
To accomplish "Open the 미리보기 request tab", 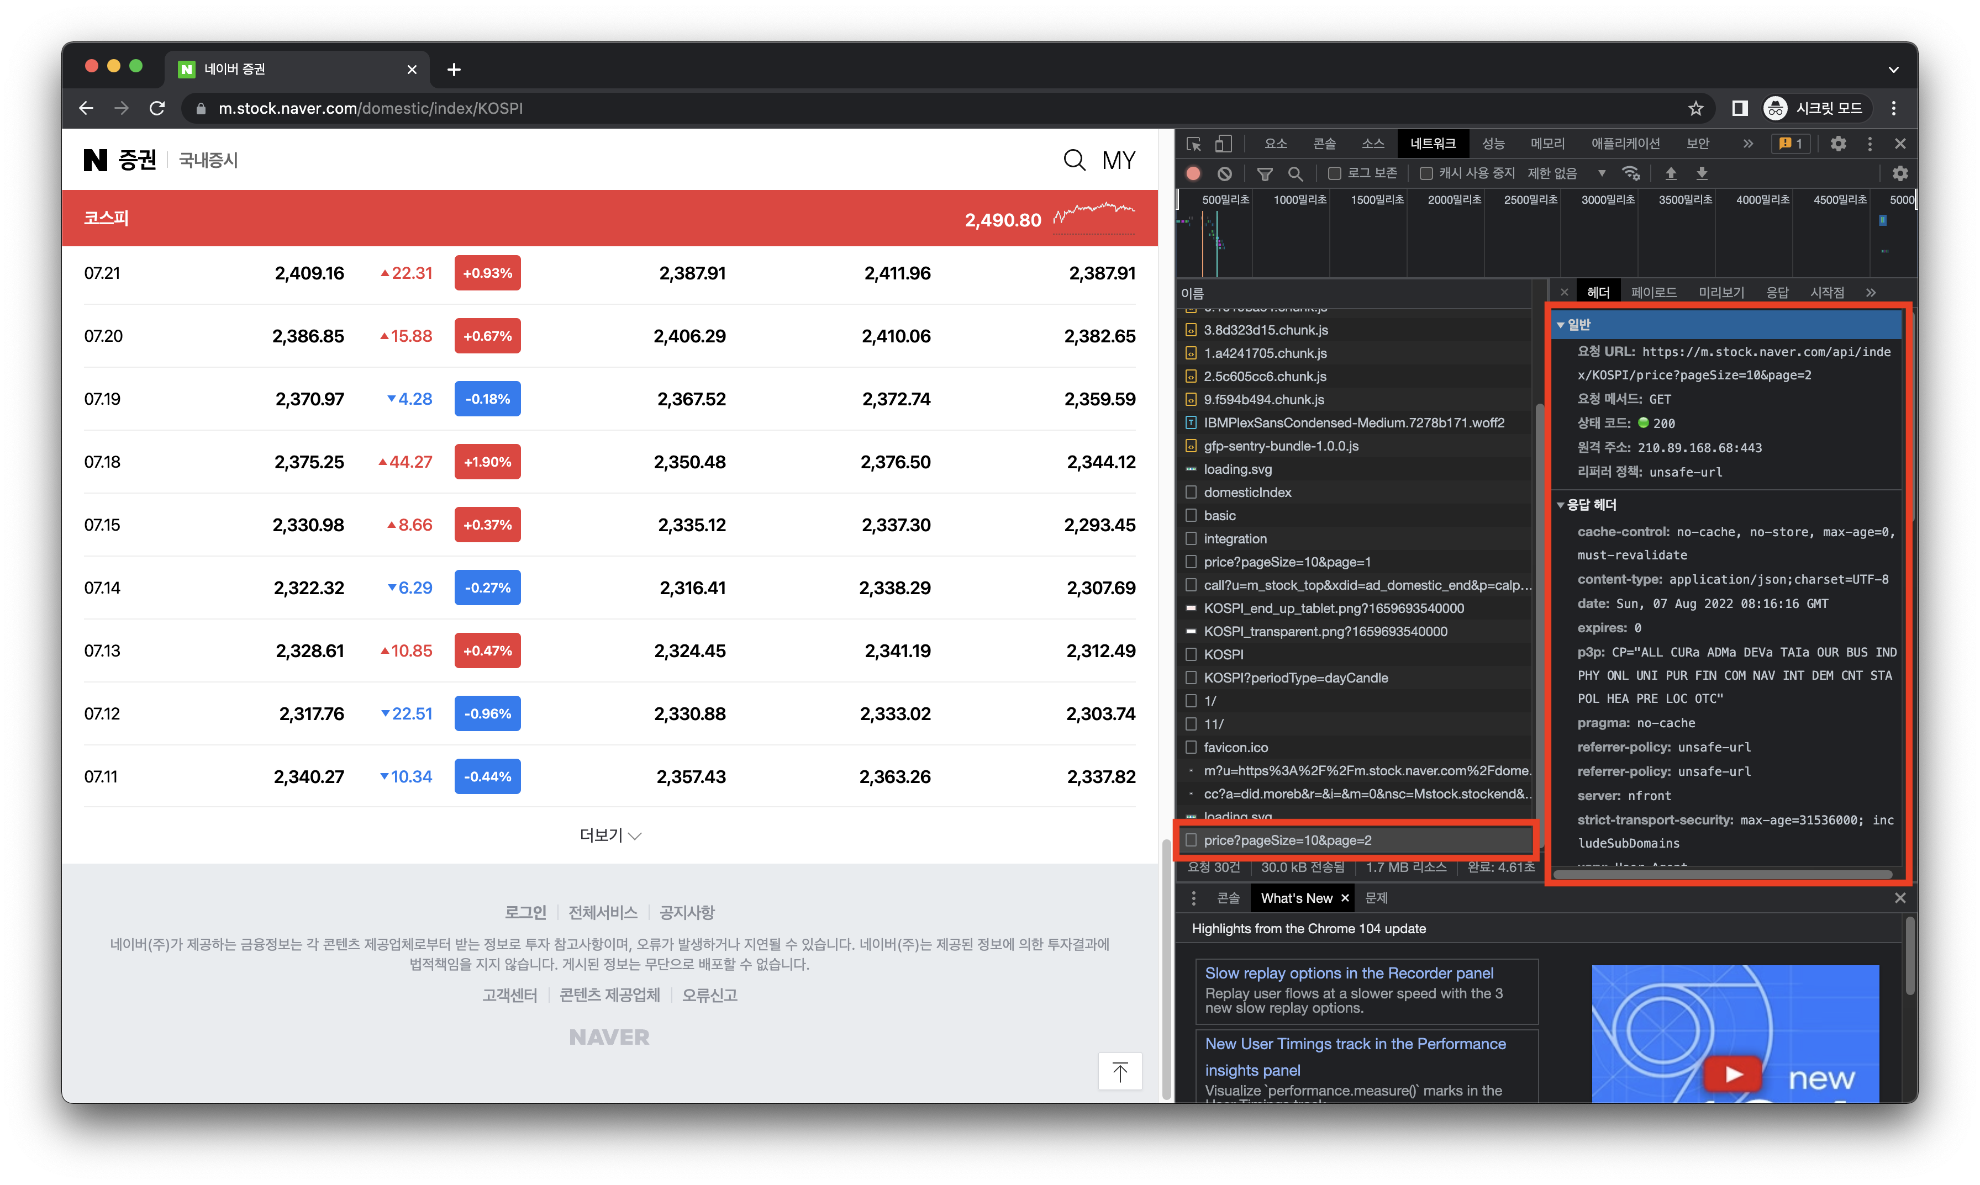I will (x=1721, y=292).
